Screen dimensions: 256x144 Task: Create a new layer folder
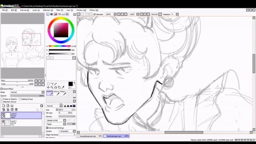coord(12,106)
